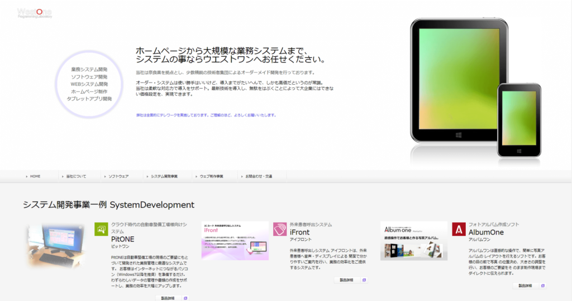Click the PitONE product title
The width and height of the screenshot is (572, 301).
coord(122,239)
